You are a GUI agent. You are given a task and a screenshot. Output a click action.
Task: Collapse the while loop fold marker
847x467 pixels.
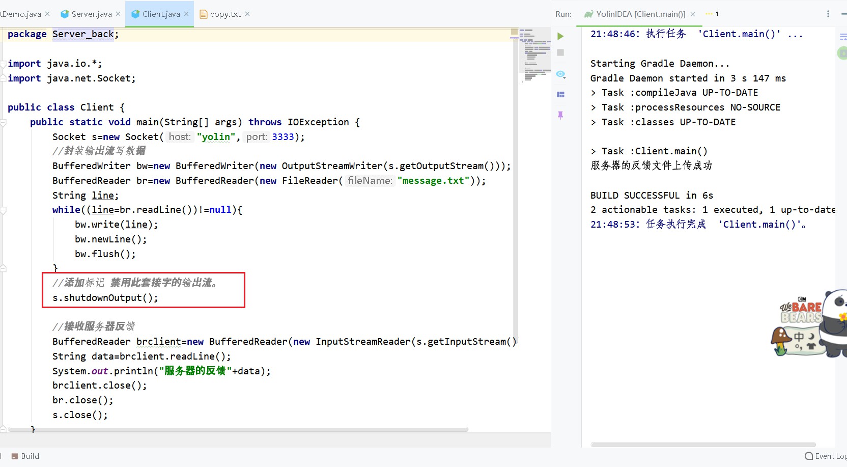click(x=4, y=210)
